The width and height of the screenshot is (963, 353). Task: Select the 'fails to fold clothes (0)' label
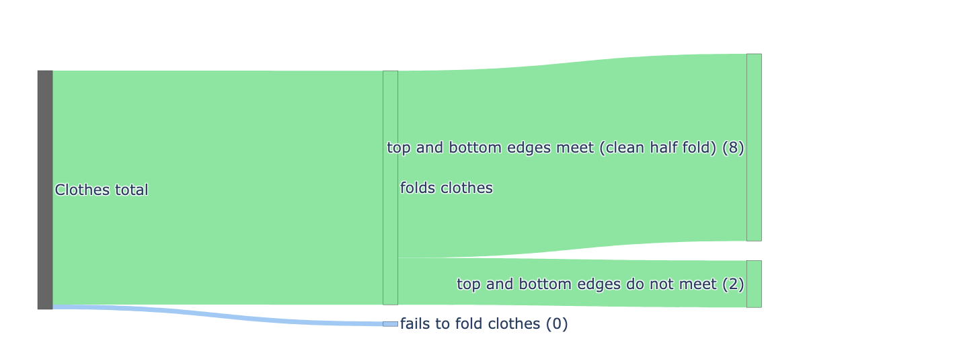coord(484,324)
